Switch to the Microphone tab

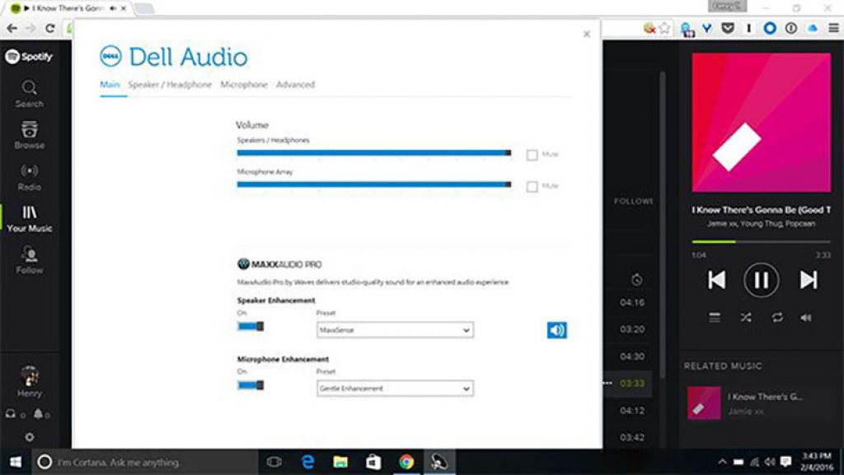[x=244, y=84]
